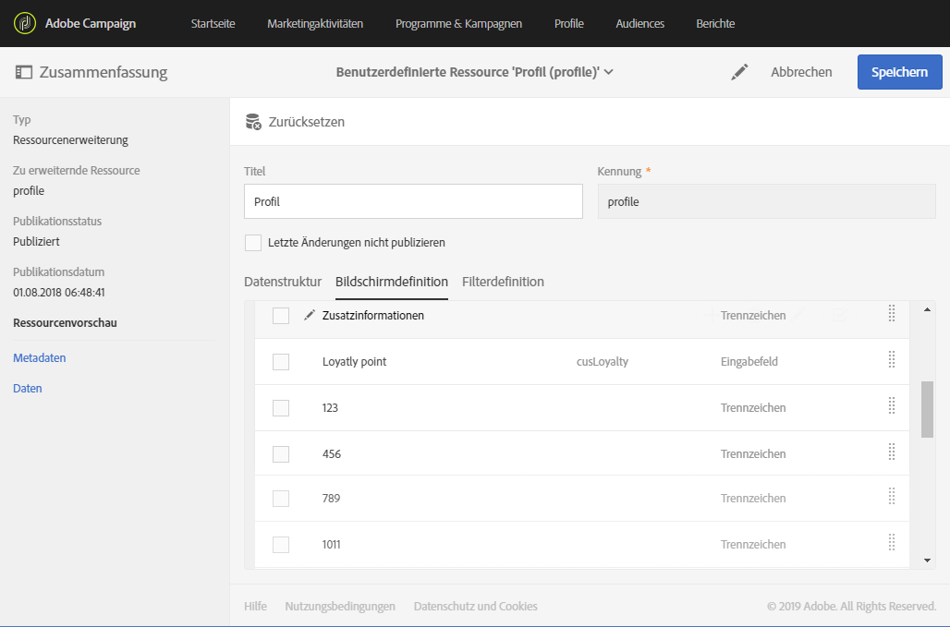The image size is (950, 627).
Task: Click the pencil edit icon beside Abbrechen
Action: (739, 72)
